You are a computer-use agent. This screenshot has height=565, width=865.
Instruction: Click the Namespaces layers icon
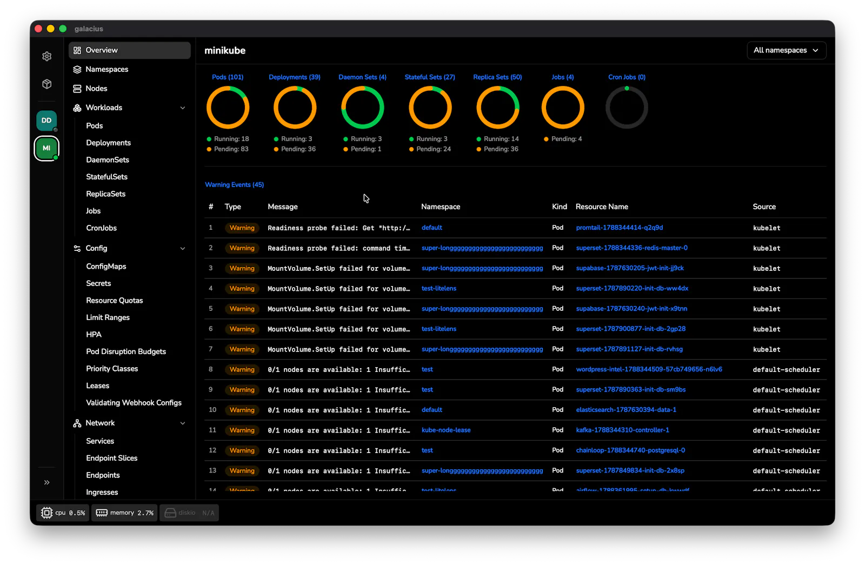(x=77, y=69)
